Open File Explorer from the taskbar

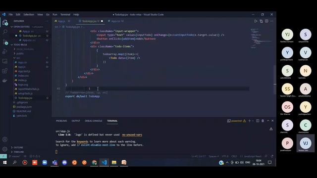[x=114, y=163]
